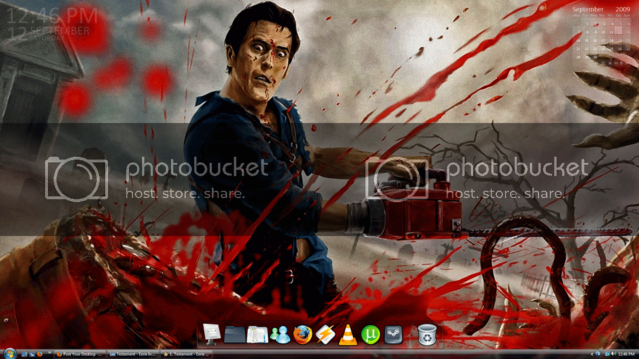Launch Windows Live Messenger from the dock
639x359 pixels.
[280, 335]
